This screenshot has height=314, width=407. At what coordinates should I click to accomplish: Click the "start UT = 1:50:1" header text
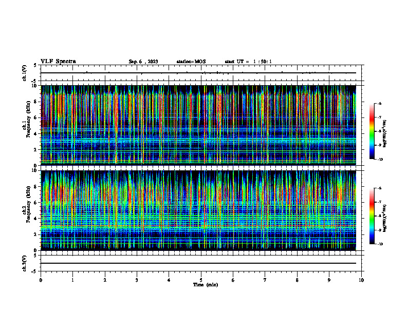(x=248, y=62)
